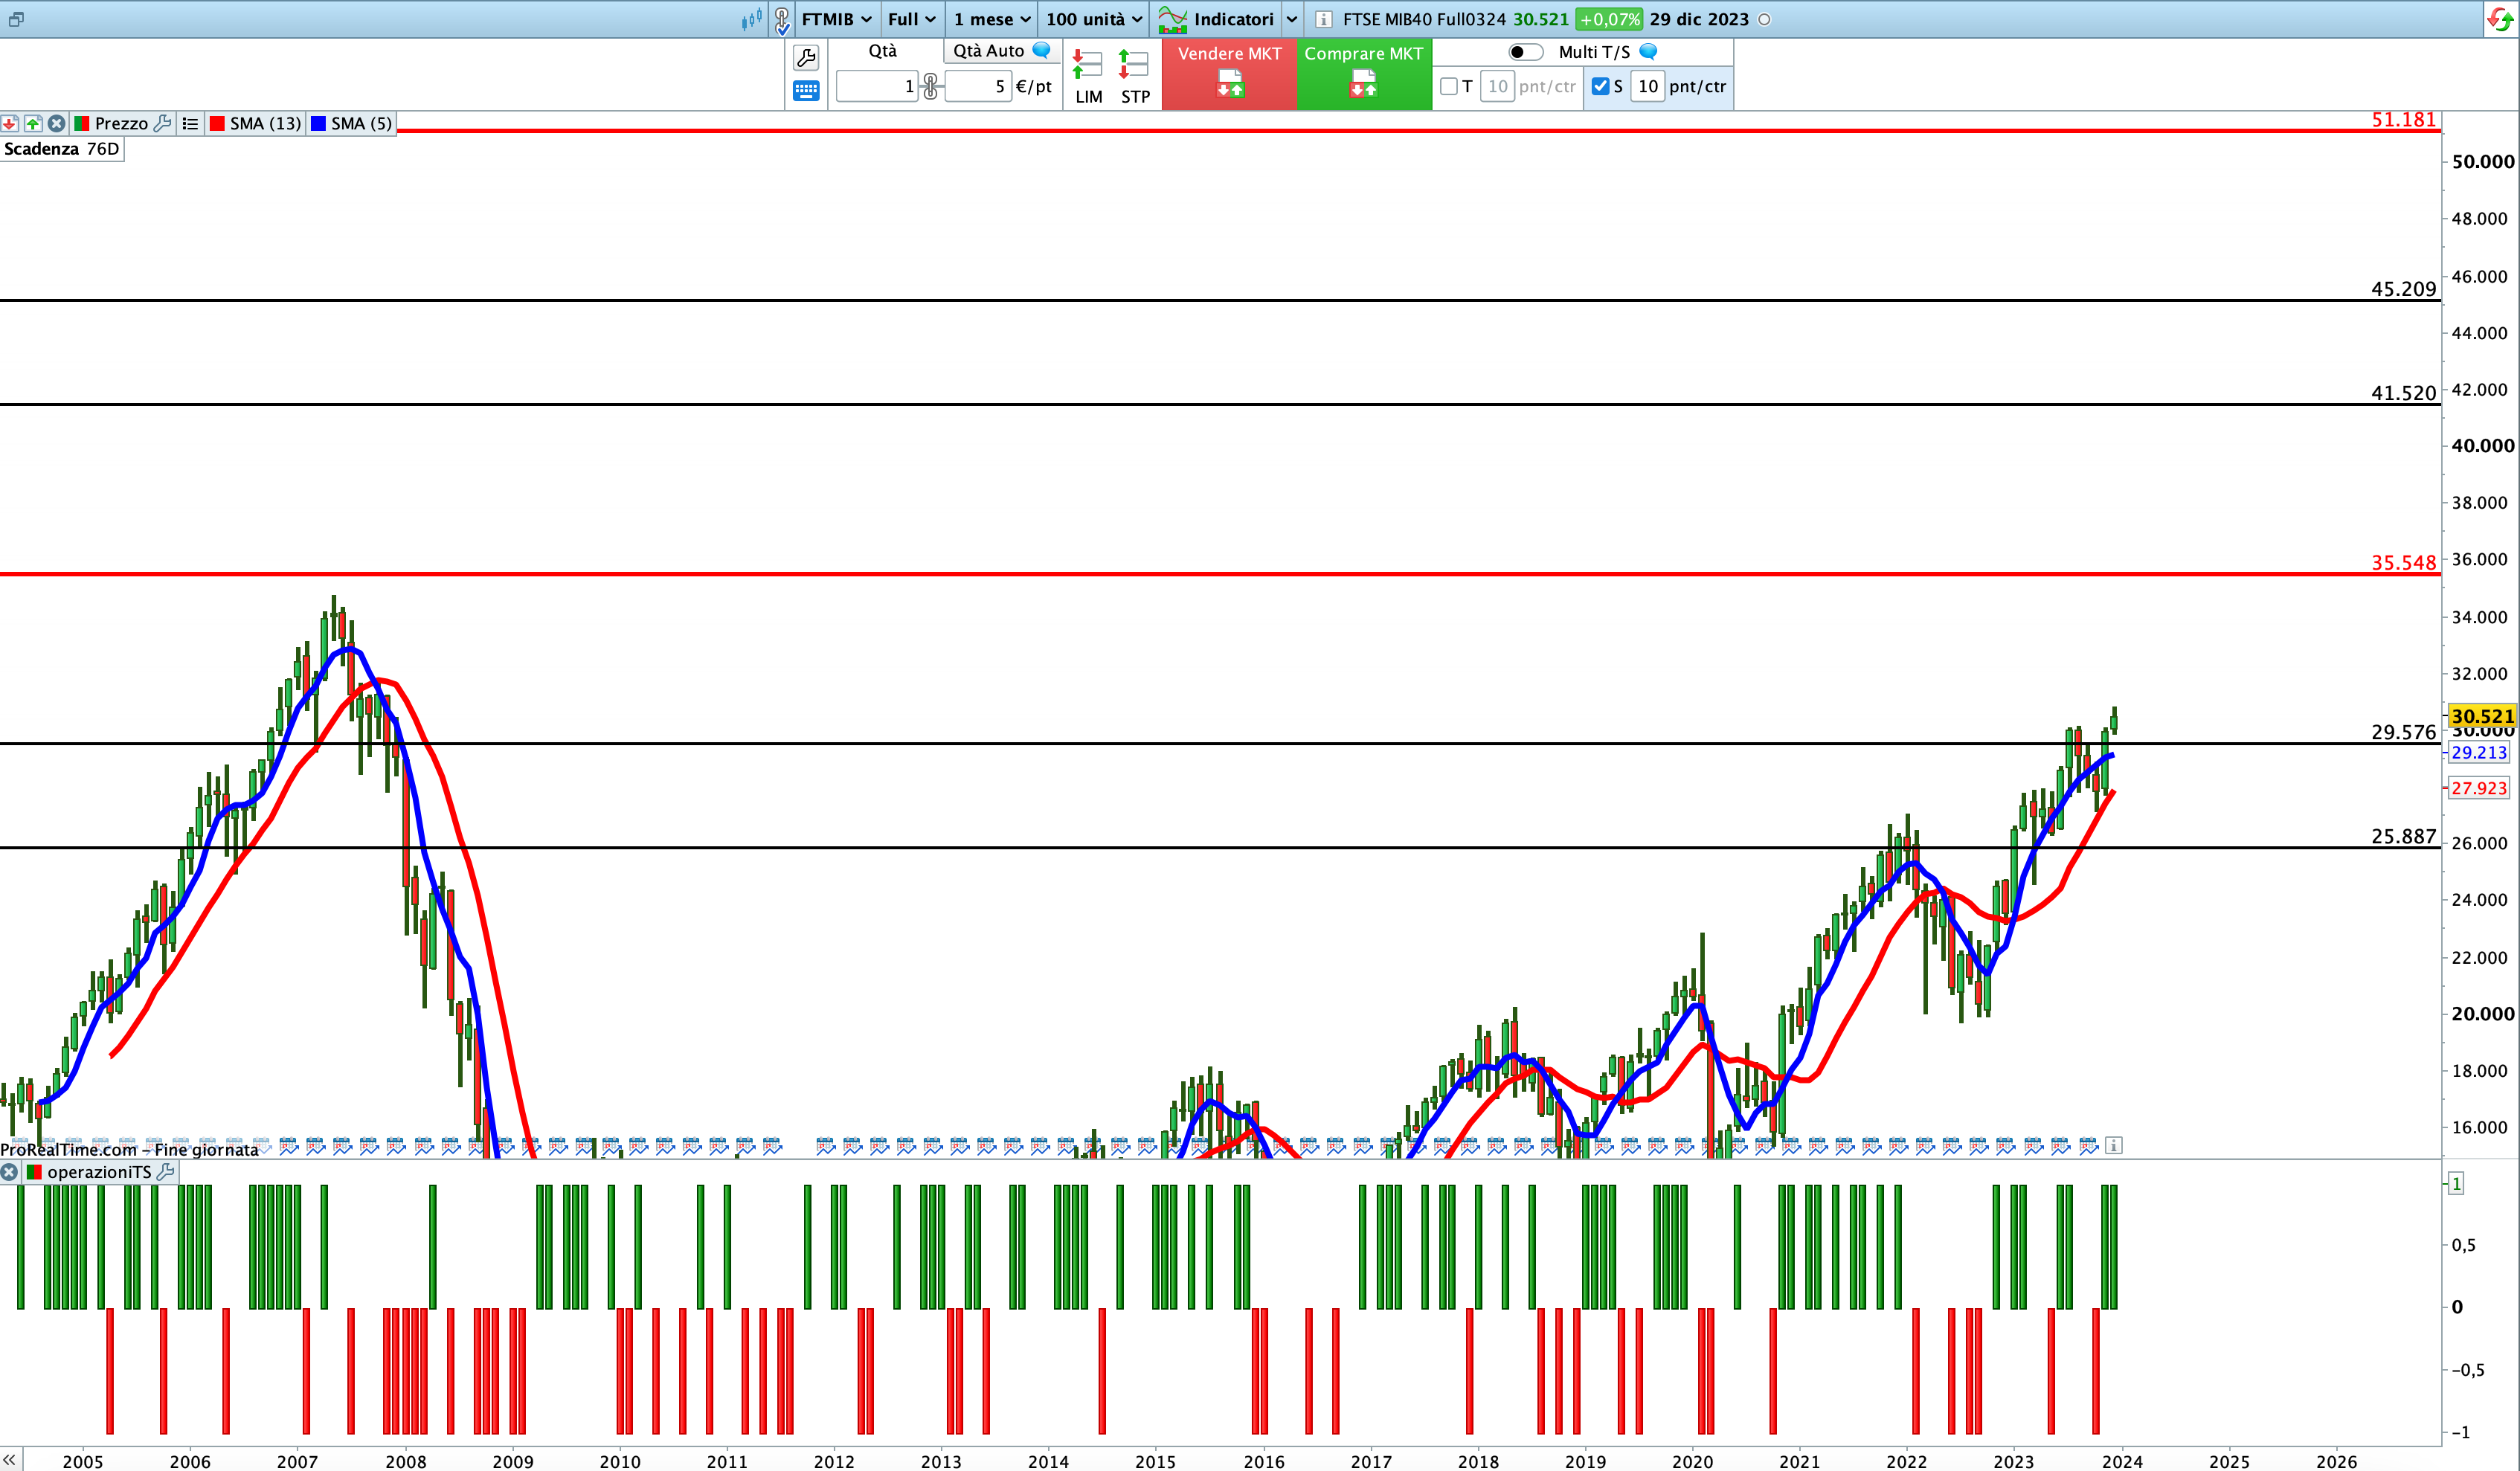Toggle the quantity link chain icon
The image size is (2520, 1471).
pos(931,86)
